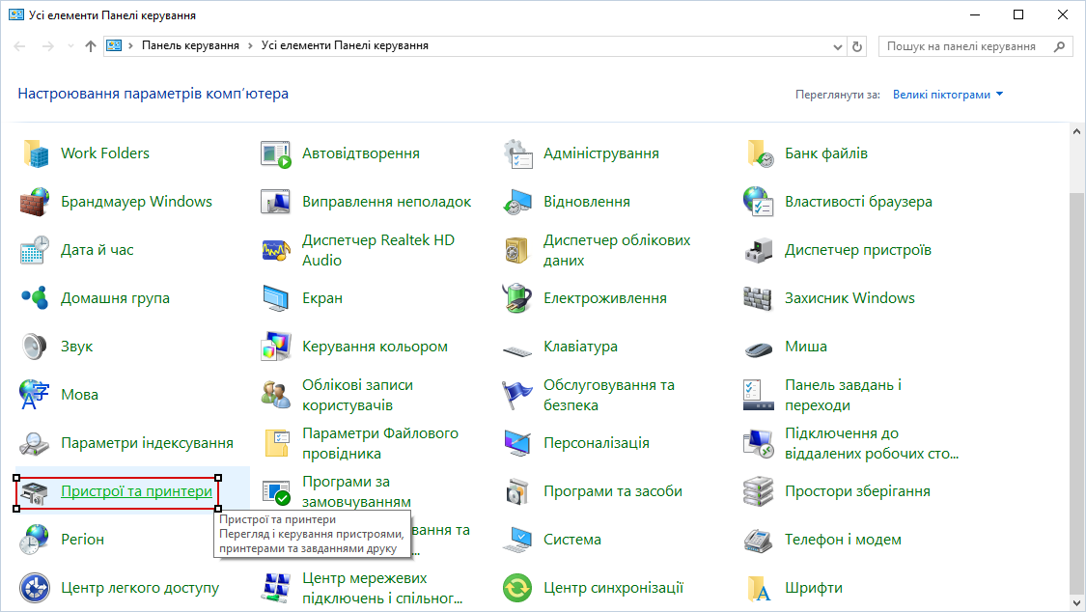Viewport: 1086px width, 612px height.
Task: Click the Шрифти folder icon
Action: 759,588
